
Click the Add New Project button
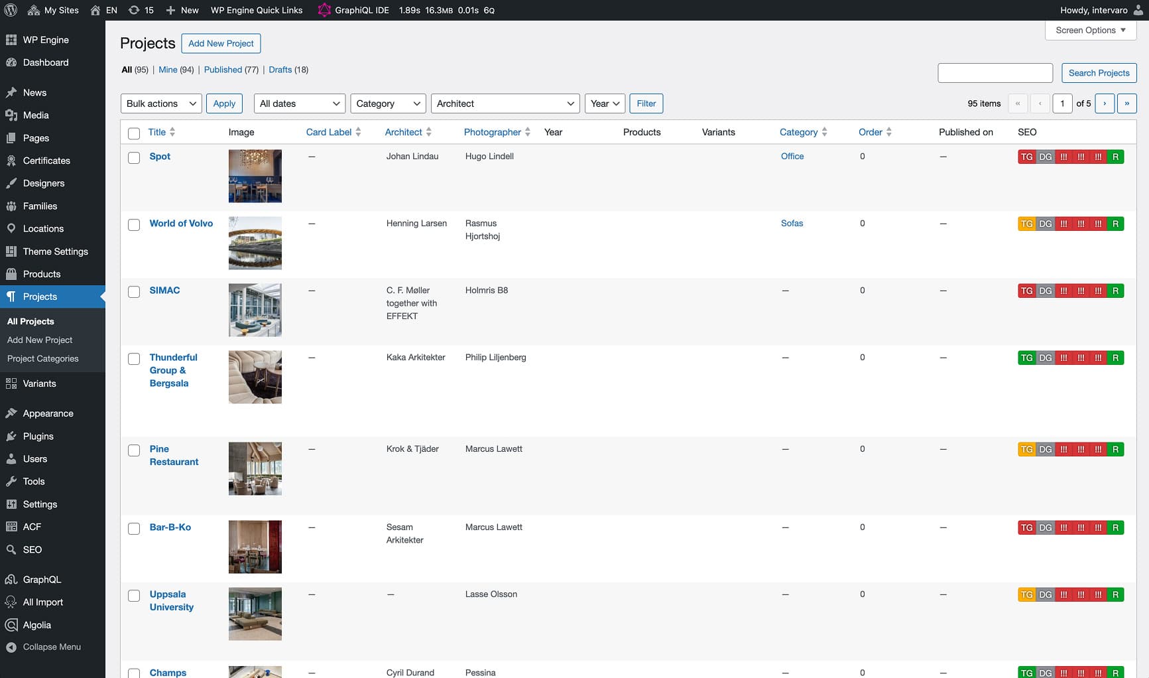pyautogui.click(x=221, y=43)
